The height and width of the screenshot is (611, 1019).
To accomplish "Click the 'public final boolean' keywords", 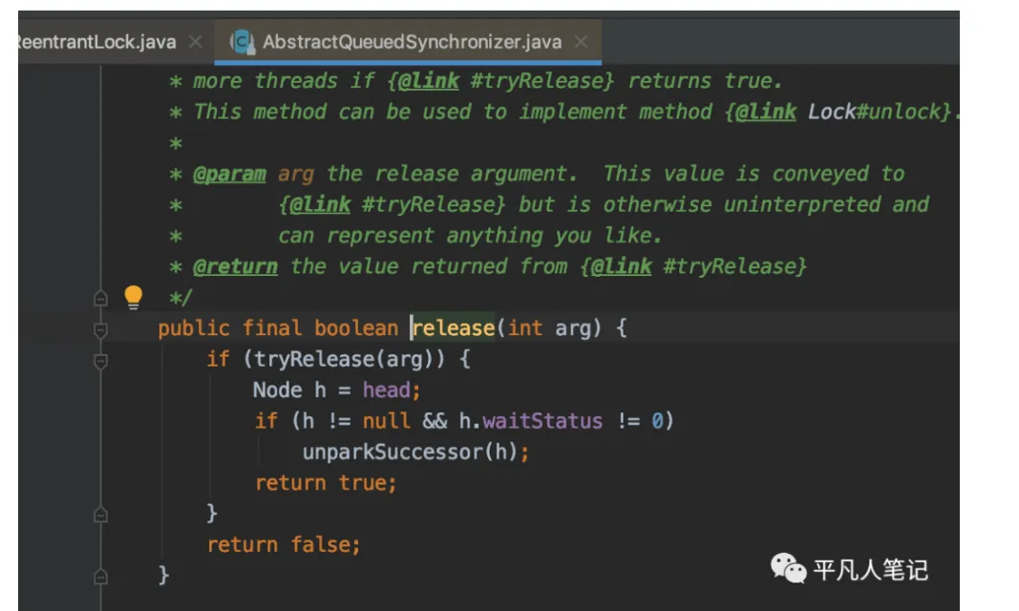I will click(x=278, y=327).
